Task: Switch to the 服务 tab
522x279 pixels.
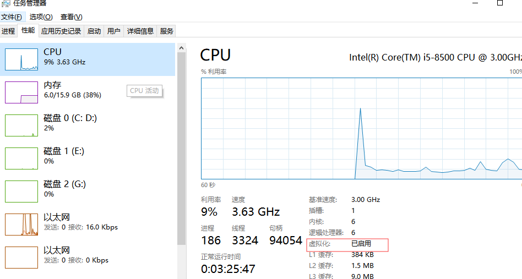Action: point(167,31)
